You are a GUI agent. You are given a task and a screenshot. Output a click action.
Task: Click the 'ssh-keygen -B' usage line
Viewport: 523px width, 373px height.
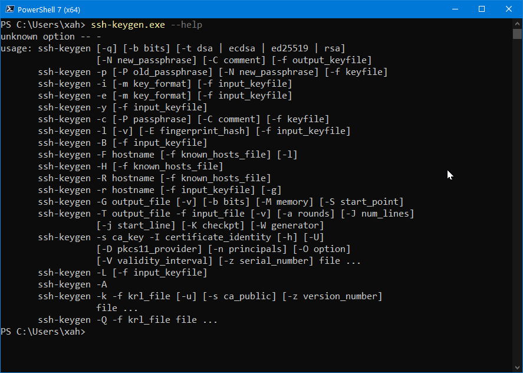click(123, 143)
